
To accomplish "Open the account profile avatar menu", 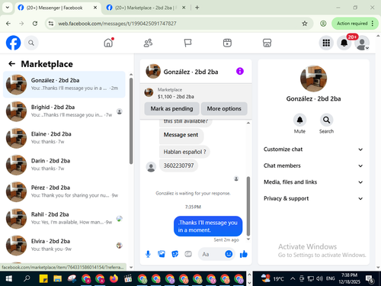I will [362, 43].
